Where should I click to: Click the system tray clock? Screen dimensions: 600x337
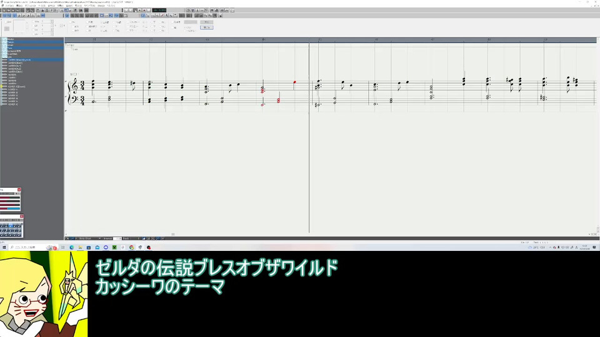click(584, 247)
